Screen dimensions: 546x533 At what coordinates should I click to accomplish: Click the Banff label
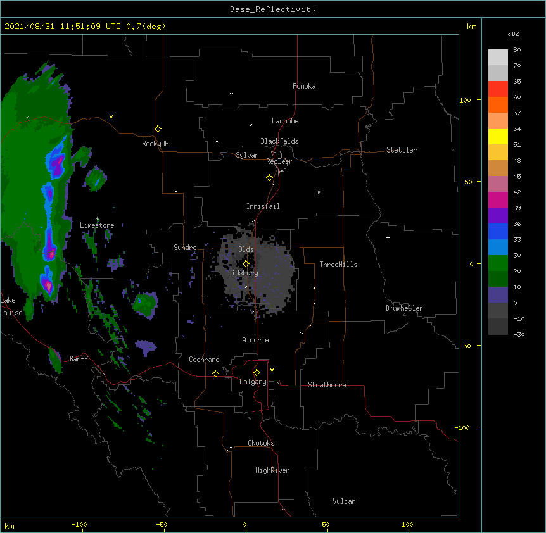click(79, 359)
